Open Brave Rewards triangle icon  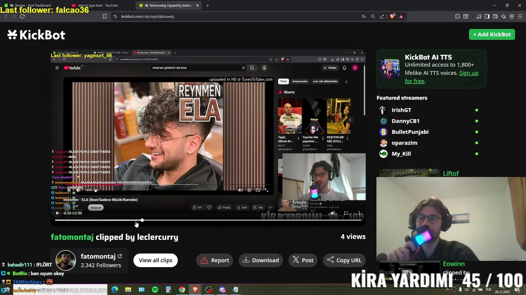[401, 16]
